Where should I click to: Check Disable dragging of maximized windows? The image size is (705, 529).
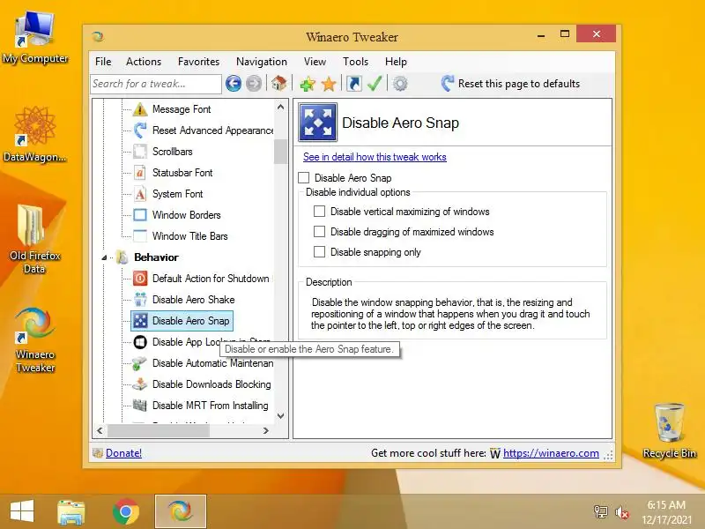pyautogui.click(x=319, y=231)
